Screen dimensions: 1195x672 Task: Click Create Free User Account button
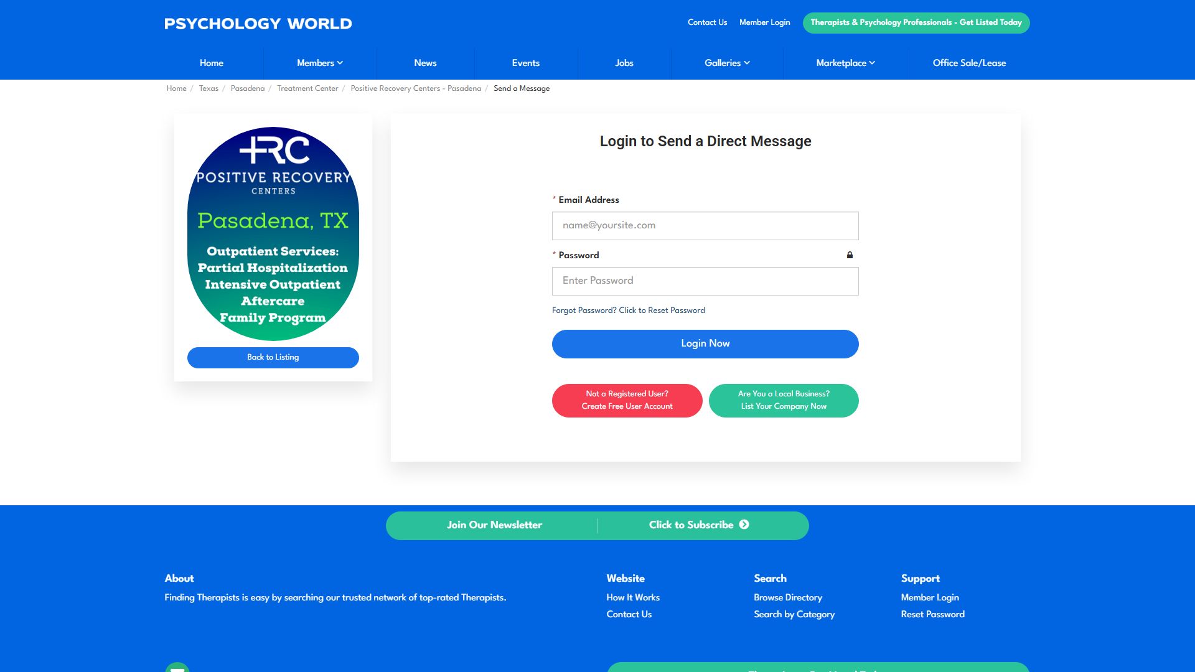coord(627,401)
